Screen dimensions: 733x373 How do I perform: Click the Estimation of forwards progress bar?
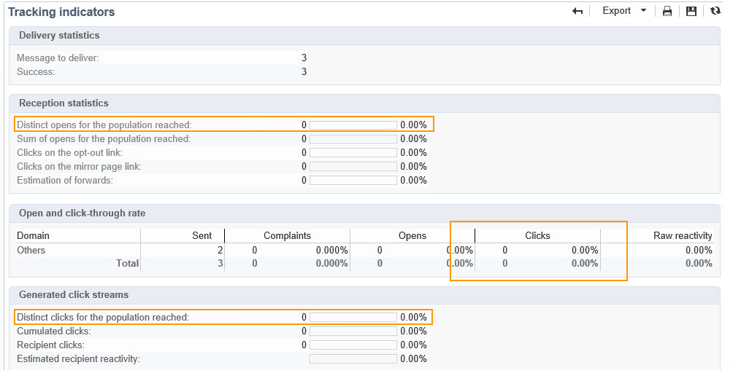[353, 181]
